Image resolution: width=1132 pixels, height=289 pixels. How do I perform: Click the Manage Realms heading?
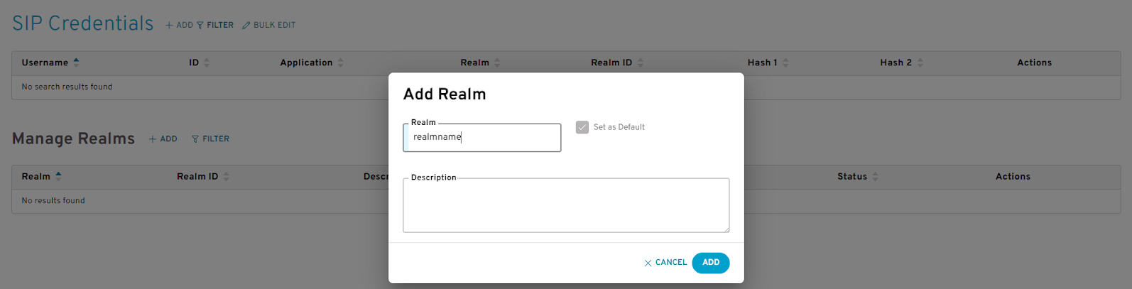pyautogui.click(x=73, y=138)
